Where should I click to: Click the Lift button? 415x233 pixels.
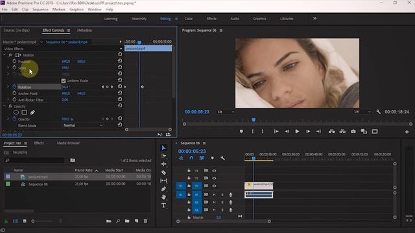(331, 131)
